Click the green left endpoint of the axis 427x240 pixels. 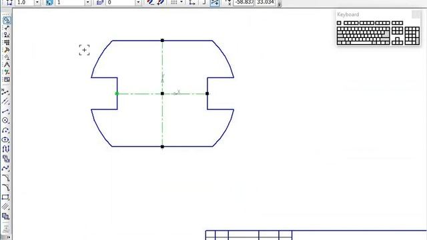117,93
